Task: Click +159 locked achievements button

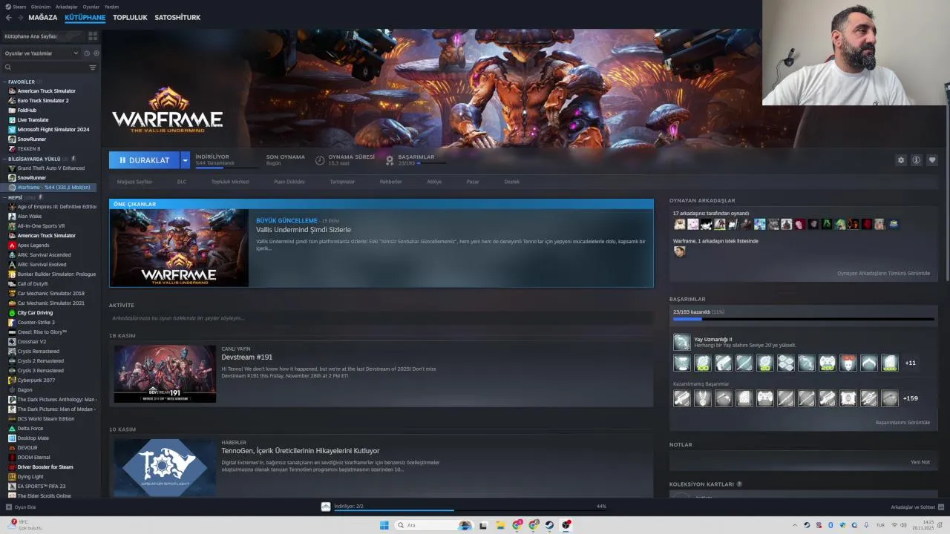Action: [910, 398]
